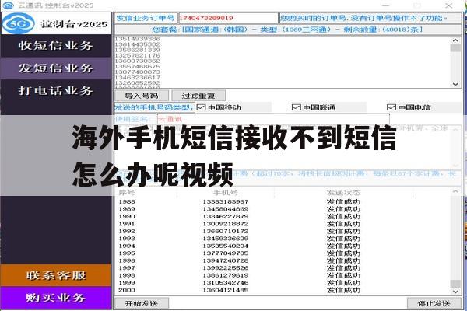Click down arrow of results table scrollbar

(455, 292)
